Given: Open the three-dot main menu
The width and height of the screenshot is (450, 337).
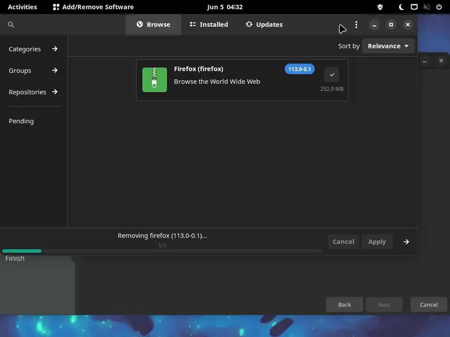Looking at the screenshot, I should coord(356,25).
